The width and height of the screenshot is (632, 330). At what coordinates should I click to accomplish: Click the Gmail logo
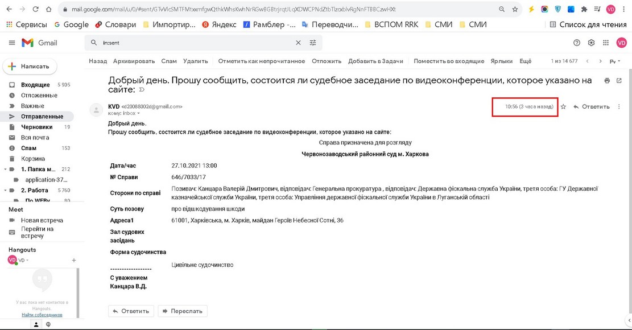pos(39,43)
